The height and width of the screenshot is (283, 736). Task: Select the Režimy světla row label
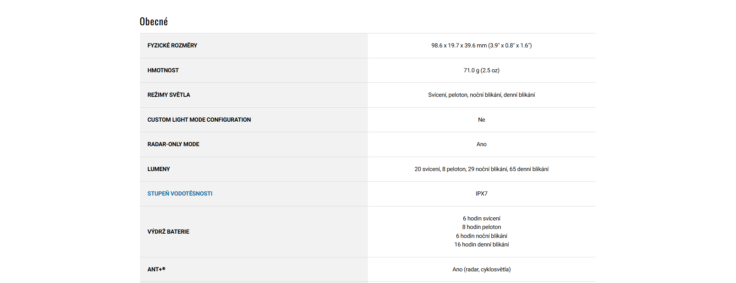169,95
